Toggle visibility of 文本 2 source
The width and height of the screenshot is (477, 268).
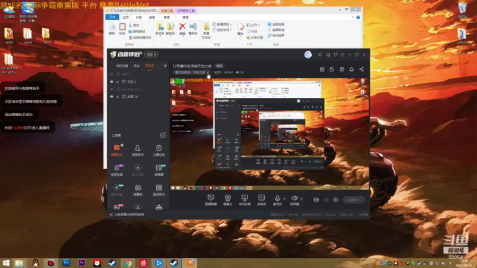click(x=111, y=74)
